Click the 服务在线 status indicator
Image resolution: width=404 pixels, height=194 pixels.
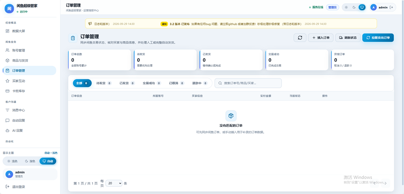(316, 7)
